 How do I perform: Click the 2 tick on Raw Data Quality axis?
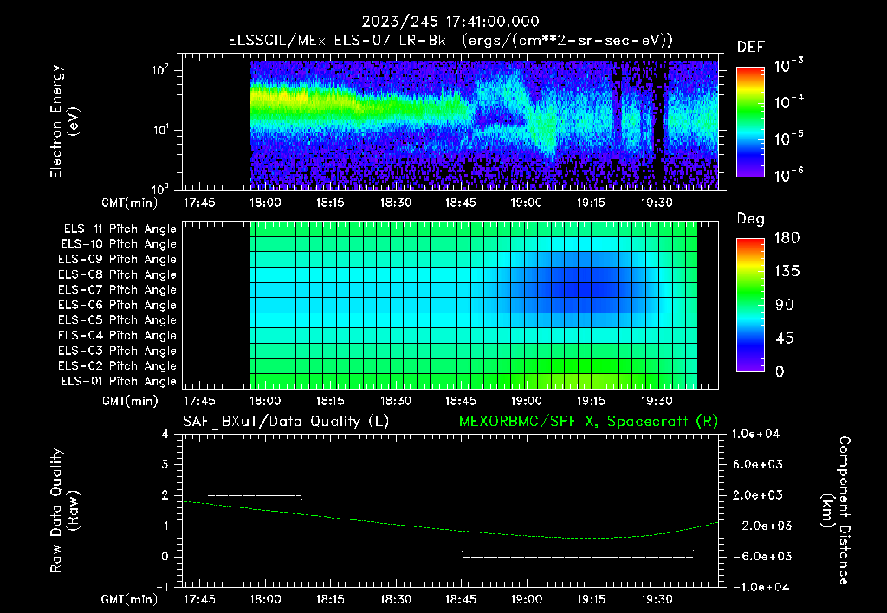coord(165,494)
